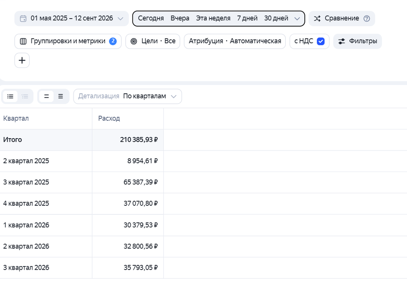The width and height of the screenshot is (407, 301).
Task: Click the value 32 800,56 ₽
Action: 141,246
